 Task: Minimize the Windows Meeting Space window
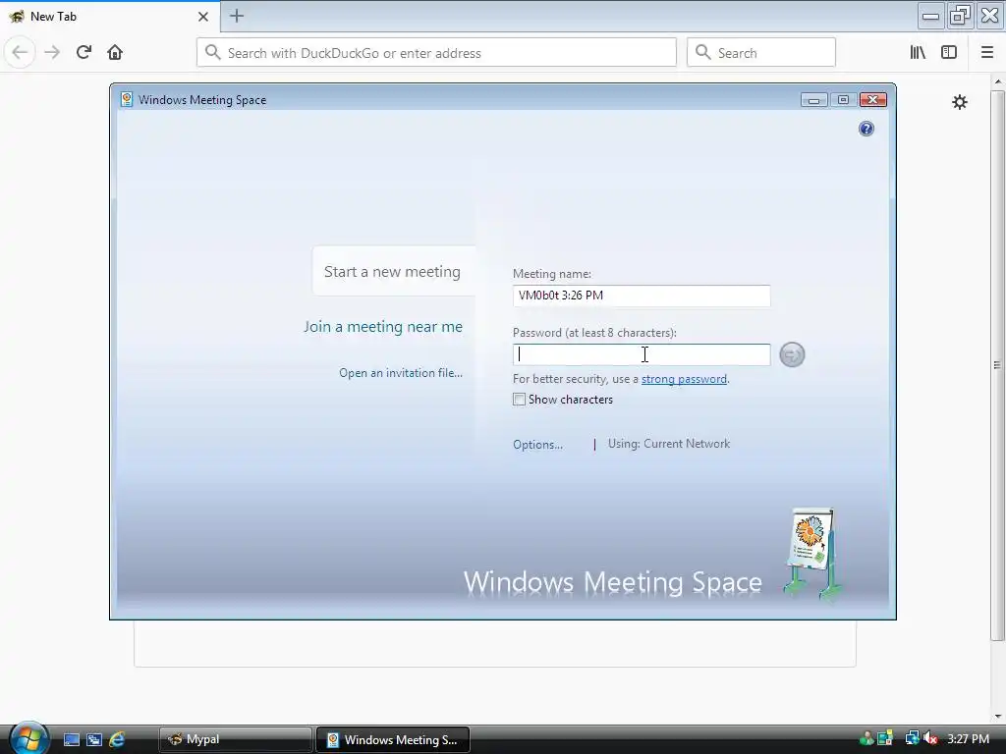tap(813, 100)
